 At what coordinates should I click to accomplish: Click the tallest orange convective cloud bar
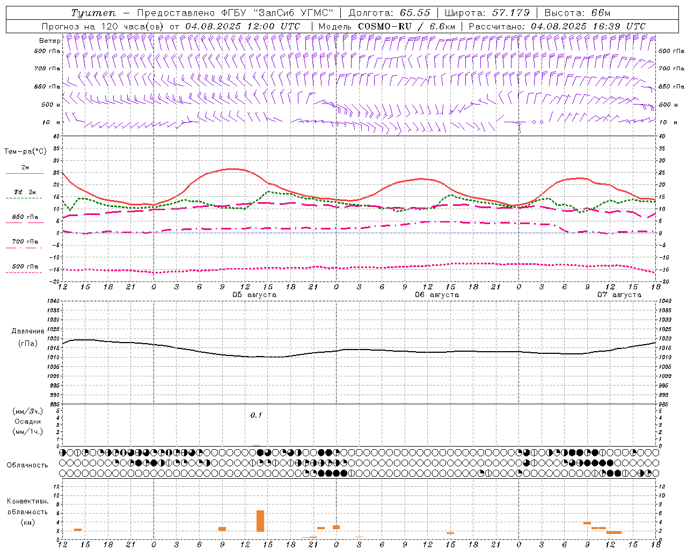260,521
